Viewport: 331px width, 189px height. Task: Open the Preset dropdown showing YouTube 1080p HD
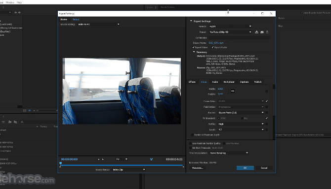[230, 32]
